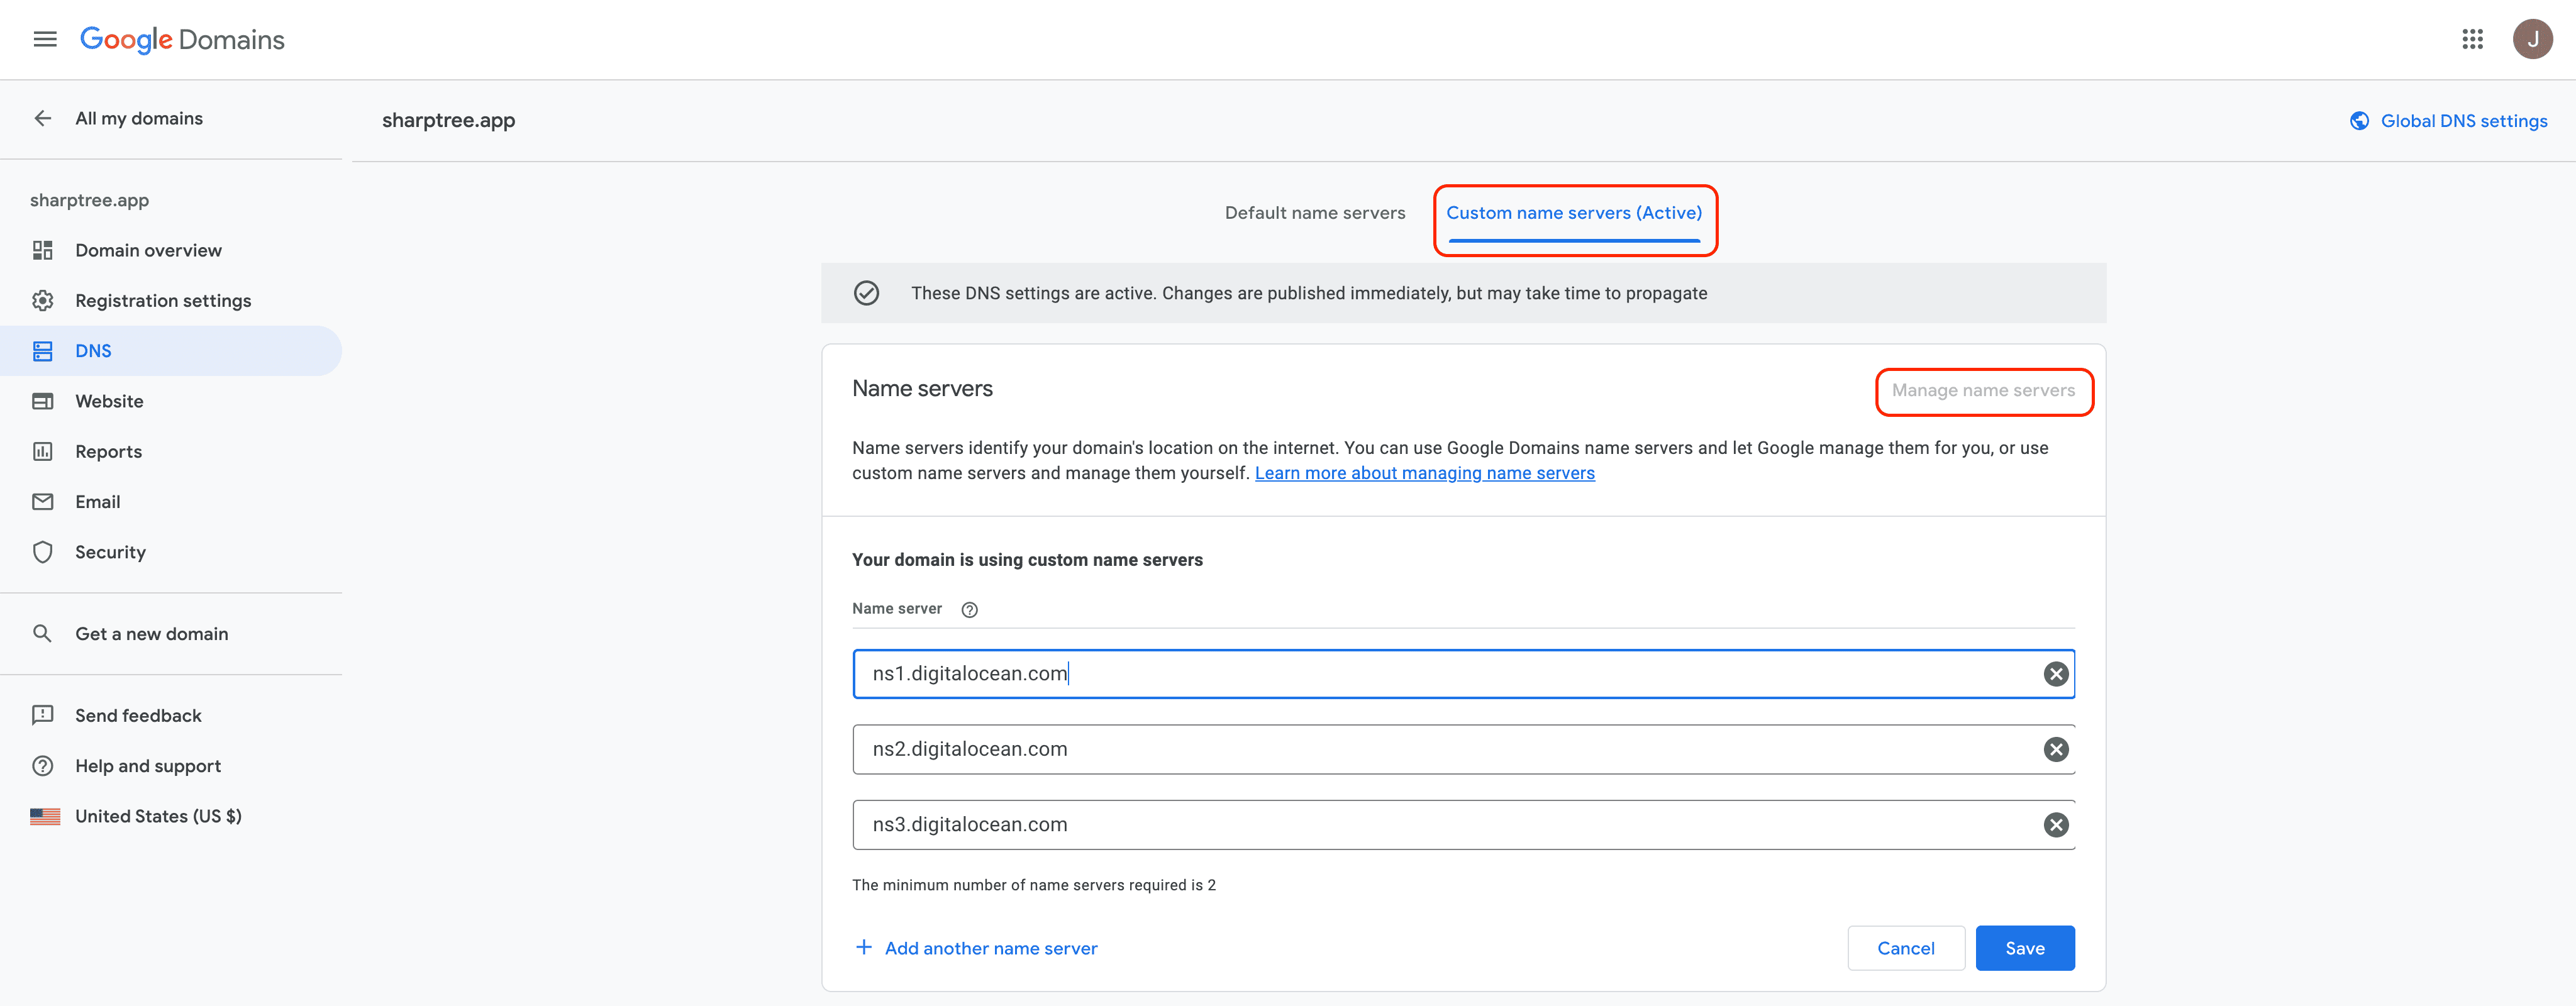Click the DNS settings active checkmark icon
The height and width of the screenshot is (1006, 2576).
pyautogui.click(x=866, y=293)
